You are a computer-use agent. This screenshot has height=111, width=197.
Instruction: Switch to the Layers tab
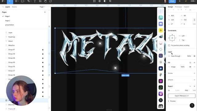click(7, 7)
